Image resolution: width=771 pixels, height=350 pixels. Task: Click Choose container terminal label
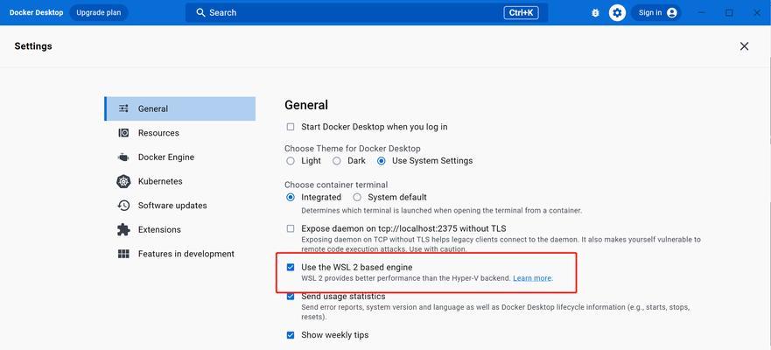(336, 185)
